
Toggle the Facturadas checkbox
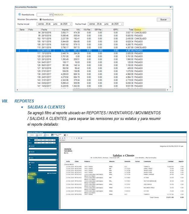tap(37, 181)
